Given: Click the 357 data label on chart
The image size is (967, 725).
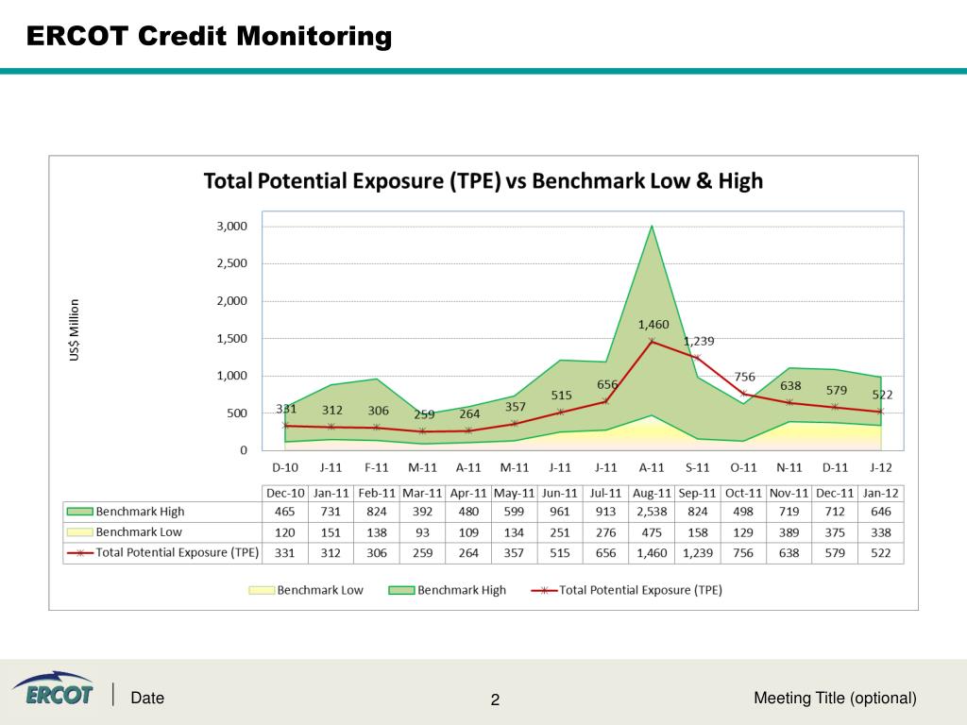Looking at the screenshot, I should click(x=516, y=407).
